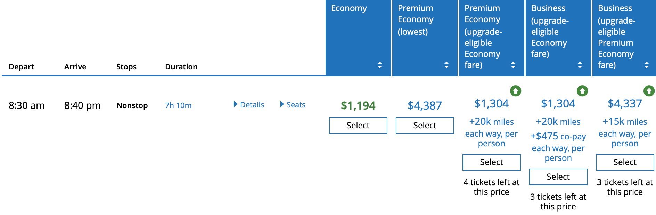656x215 pixels.
Task: Select the $4,337 +15k miles Business fare
Action: pyautogui.click(x=625, y=162)
